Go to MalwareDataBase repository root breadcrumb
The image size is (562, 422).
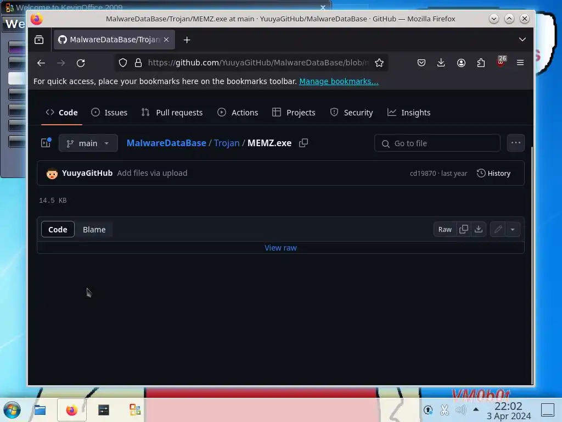click(166, 143)
